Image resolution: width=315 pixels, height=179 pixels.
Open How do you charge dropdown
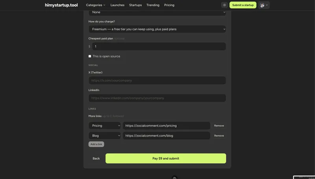click(x=157, y=29)
